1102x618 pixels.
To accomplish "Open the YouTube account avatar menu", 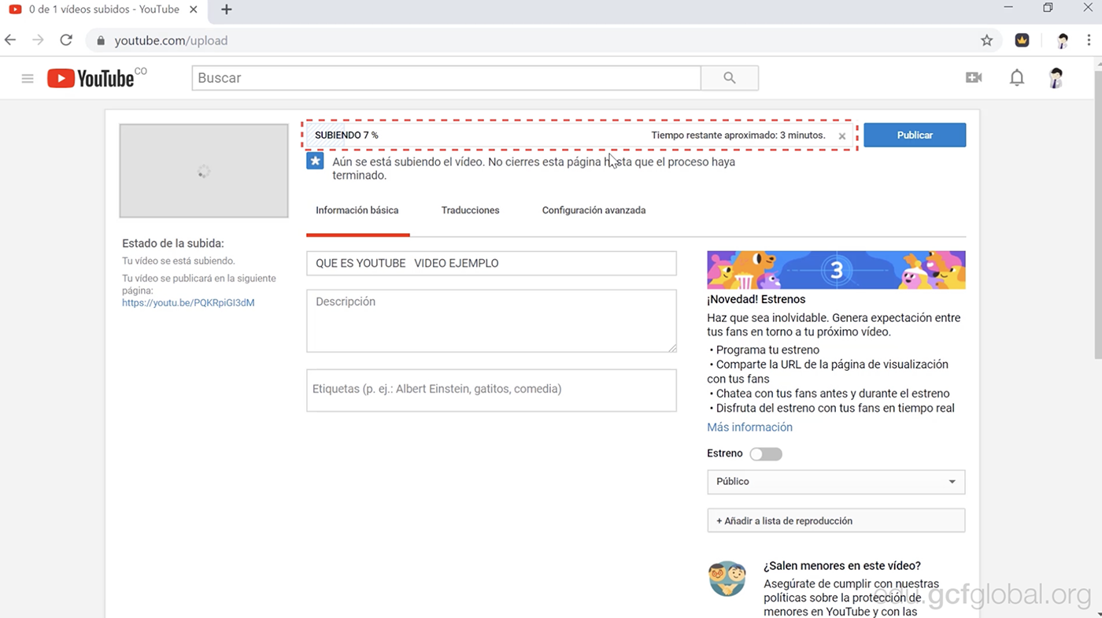I will click(x=1056, y=77).
